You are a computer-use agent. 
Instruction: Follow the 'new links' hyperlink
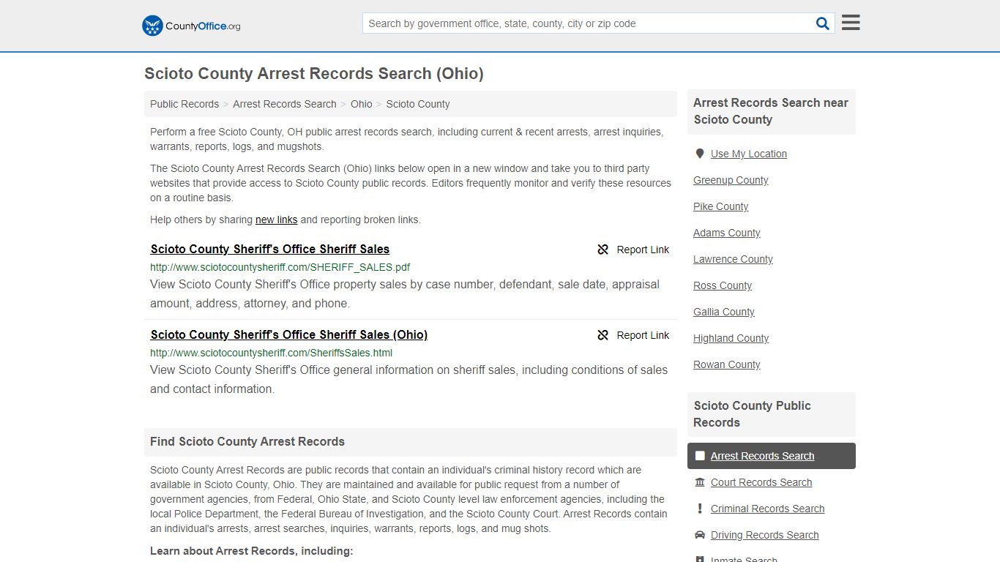point(277,220)
